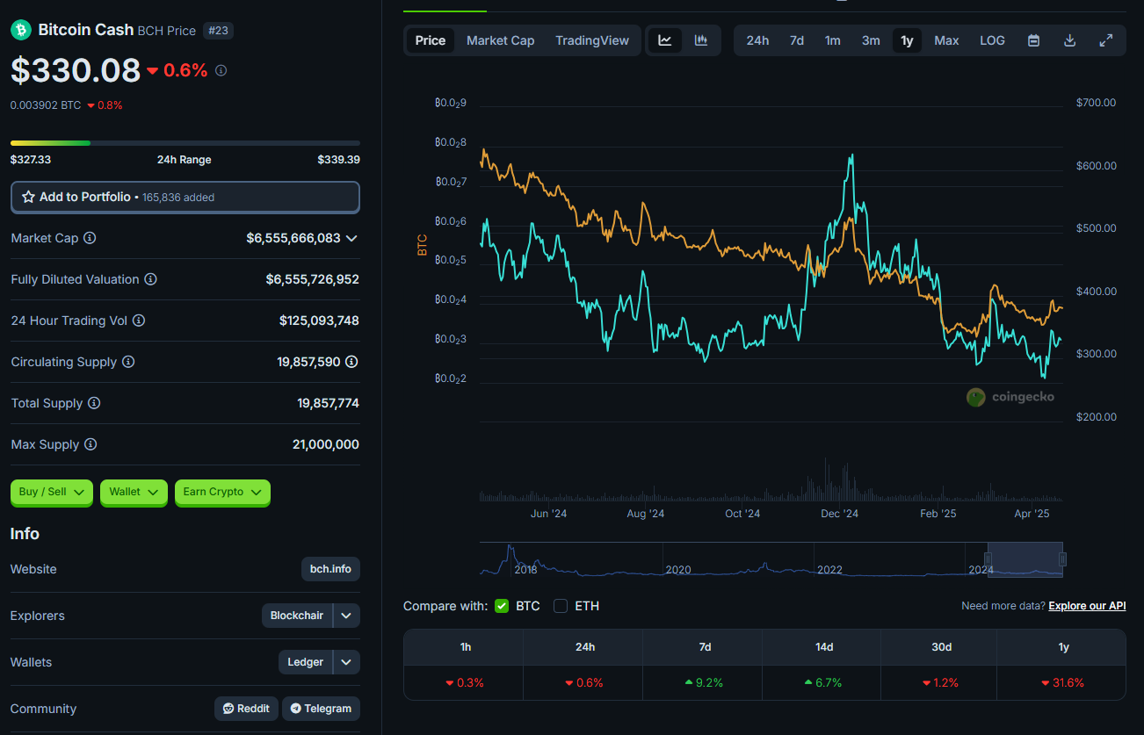Toggle LOG scale on chart
This screenshot has width=1144, height=735.
pyautogui.click(x=992, y=40)
